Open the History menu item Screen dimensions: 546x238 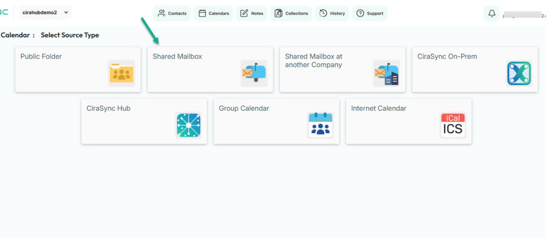click(332, 13)
